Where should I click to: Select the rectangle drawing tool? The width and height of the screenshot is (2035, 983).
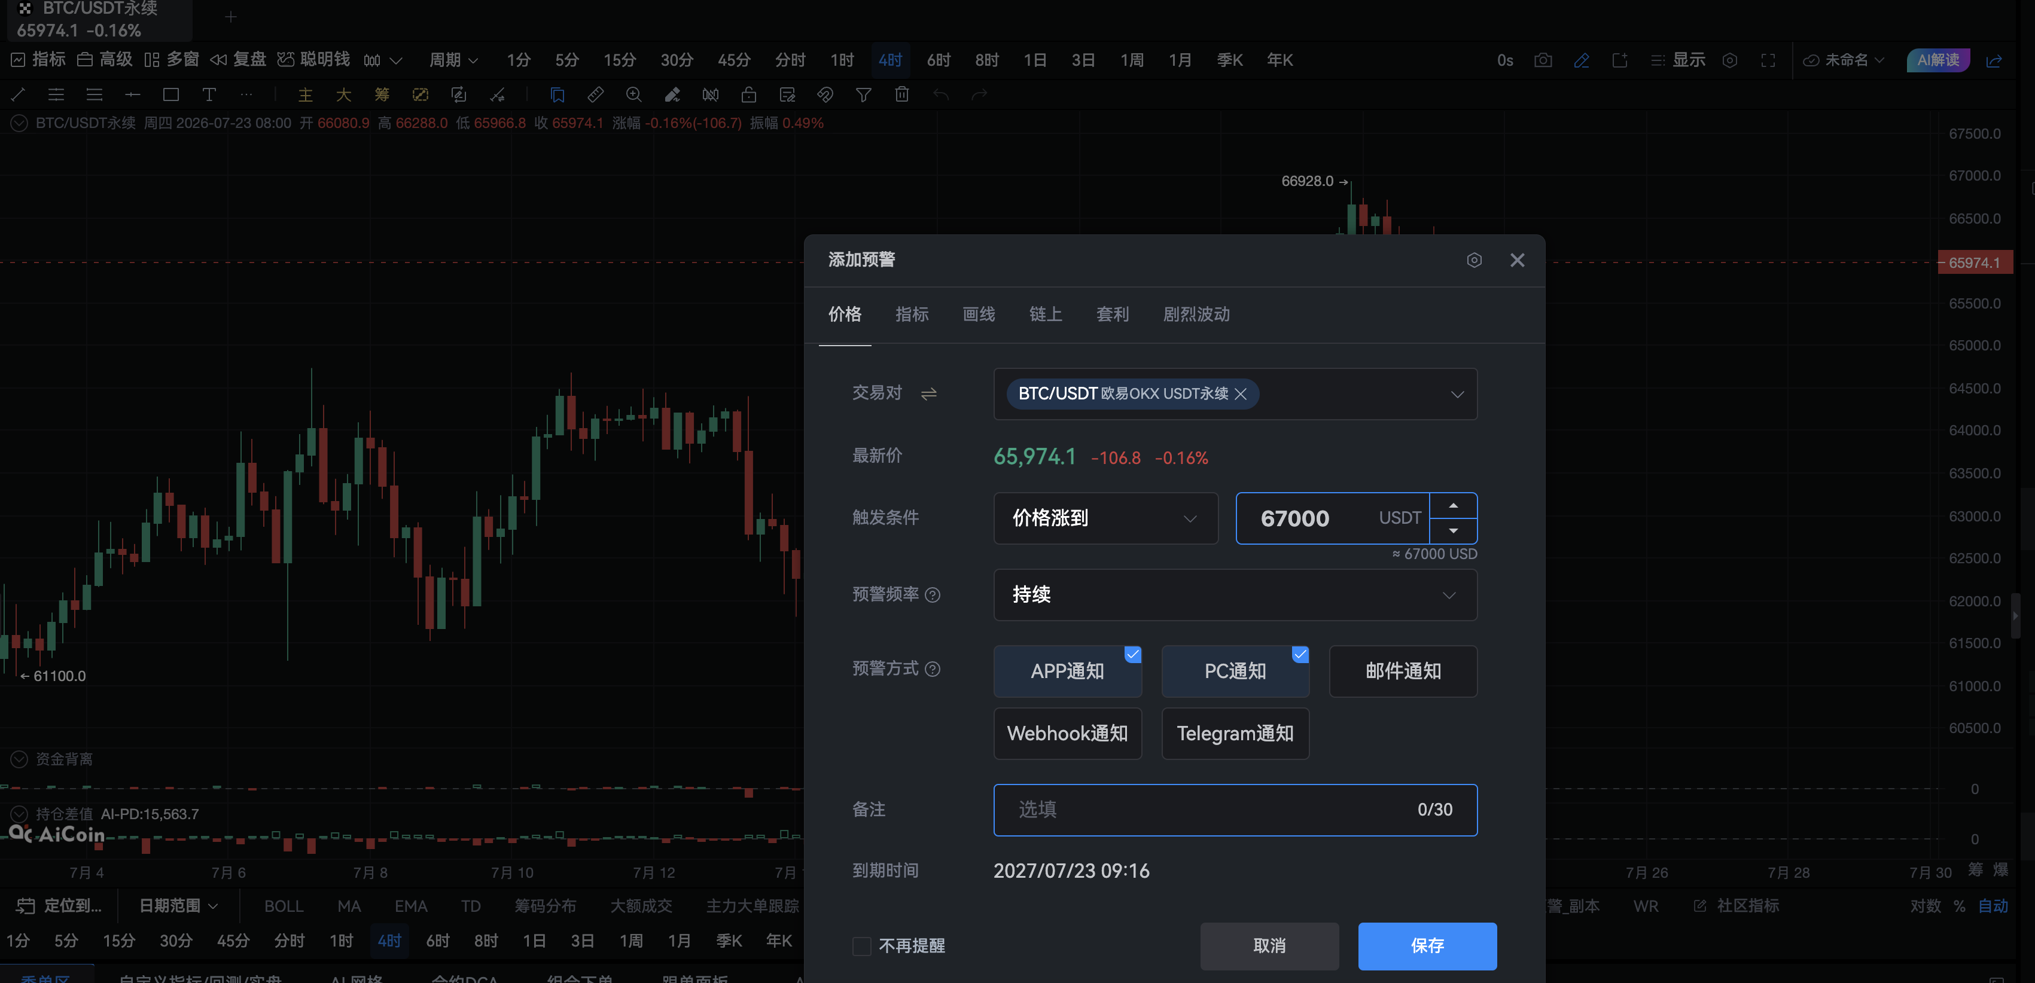click(170, 94)
